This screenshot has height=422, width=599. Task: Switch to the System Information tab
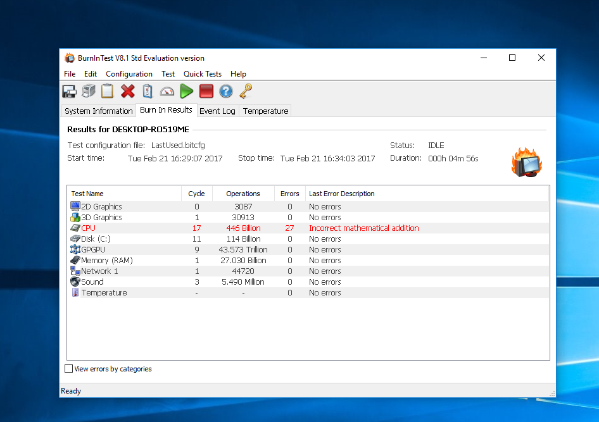click(99, 111)
